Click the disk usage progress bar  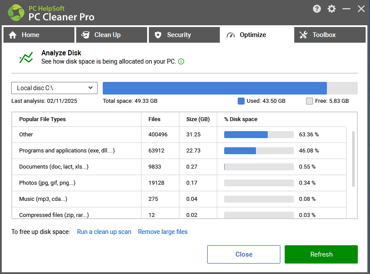[230, 88]
